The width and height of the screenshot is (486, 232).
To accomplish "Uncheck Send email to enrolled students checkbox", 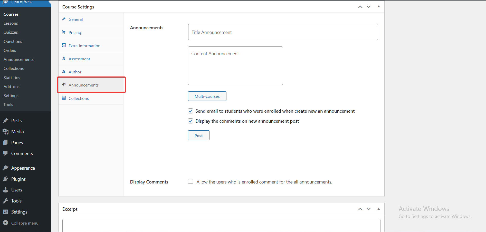I will tap(190, 111).
